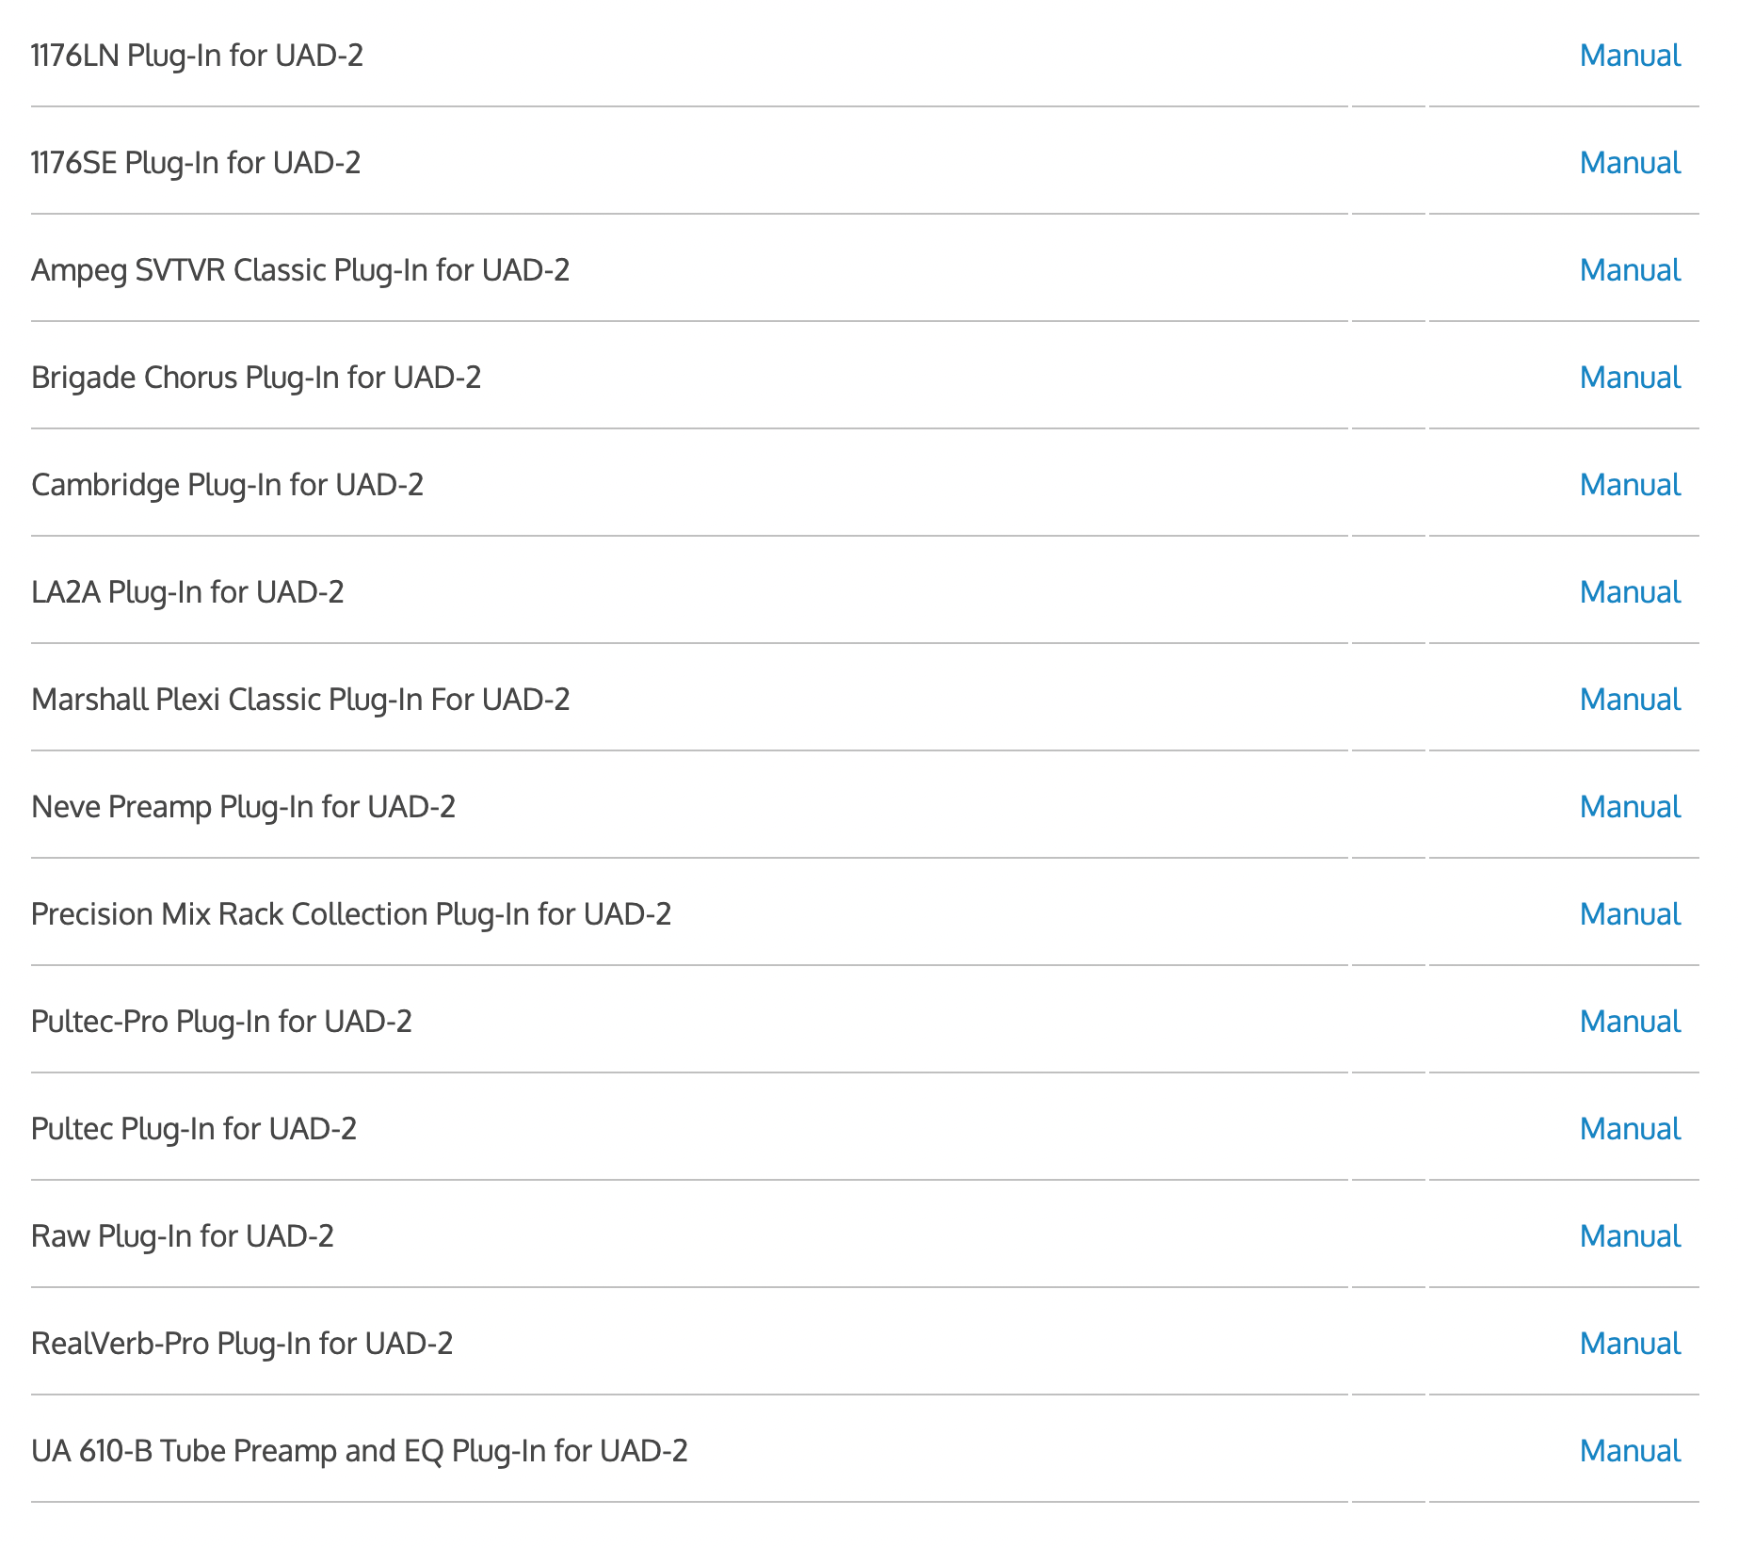View the RealVerb-Pro Plug-In Manual

[1629, 1344]
